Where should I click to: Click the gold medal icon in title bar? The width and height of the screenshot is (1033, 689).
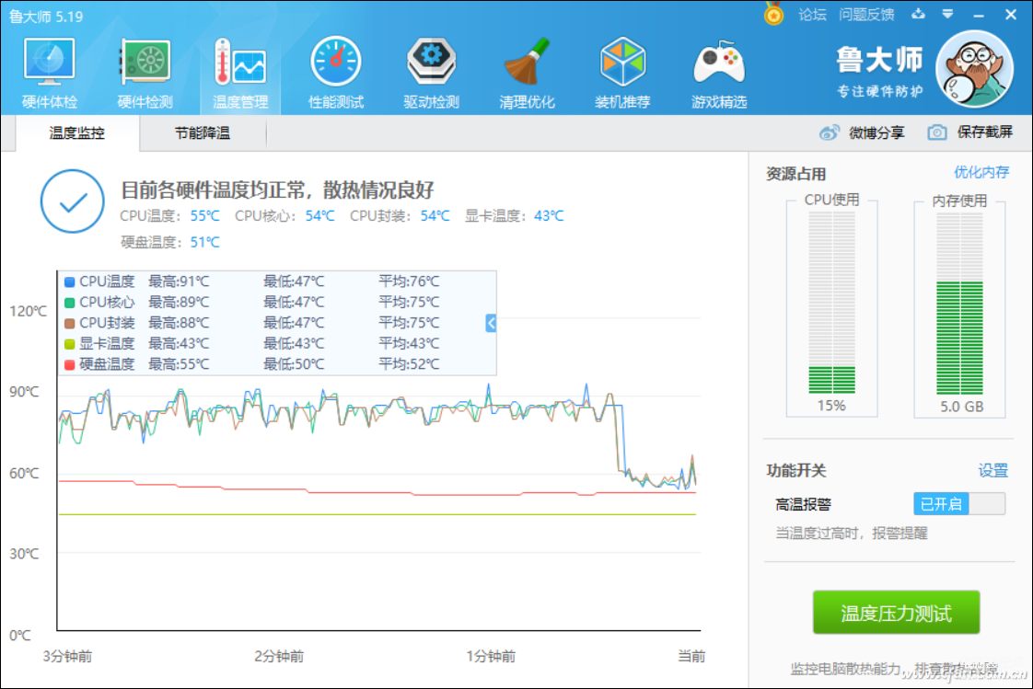[773, 14]
